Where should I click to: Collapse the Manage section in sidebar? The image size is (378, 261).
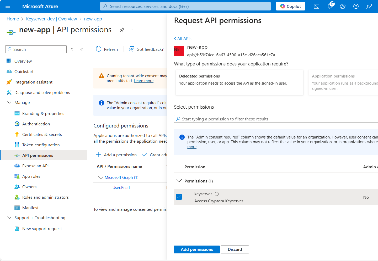tap(10, 102)
